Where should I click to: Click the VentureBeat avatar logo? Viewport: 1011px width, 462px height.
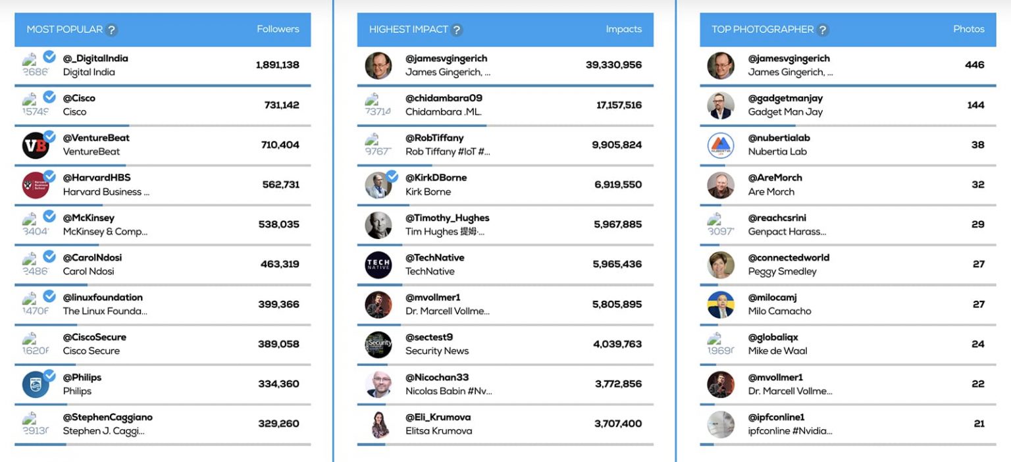[x=36, y=145]
